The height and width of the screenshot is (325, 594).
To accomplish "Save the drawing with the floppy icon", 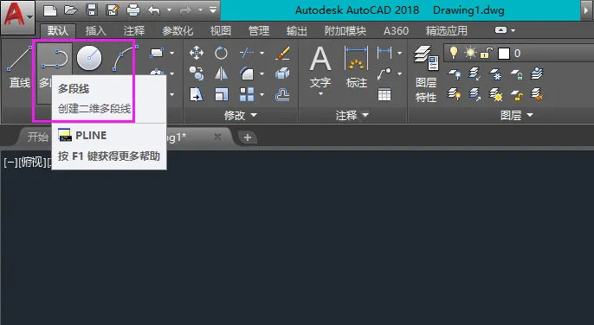I will click(x=92, y=10).
